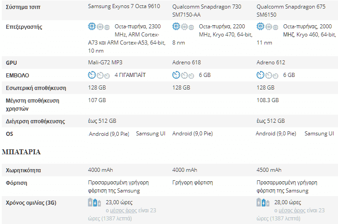Click the processor chip icon for Snapdragon 675
Image resolution: width=338 pixels, height=224 pixels.
[x=267, y=27]
